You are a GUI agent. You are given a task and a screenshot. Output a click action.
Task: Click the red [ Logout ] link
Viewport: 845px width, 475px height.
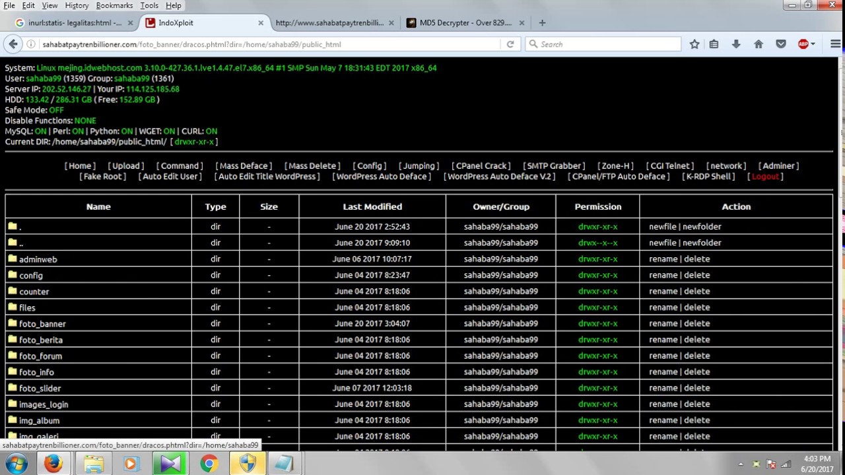coord(766,176)
